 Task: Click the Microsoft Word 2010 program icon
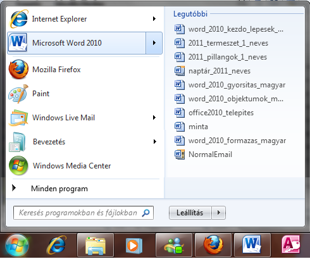[x=18, y=42]
